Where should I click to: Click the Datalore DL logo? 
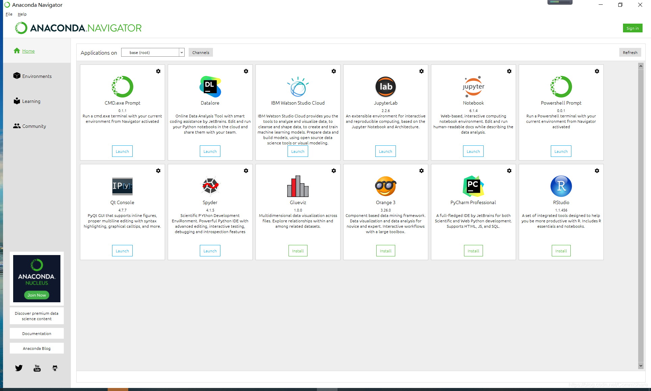(x=210, y=87)
